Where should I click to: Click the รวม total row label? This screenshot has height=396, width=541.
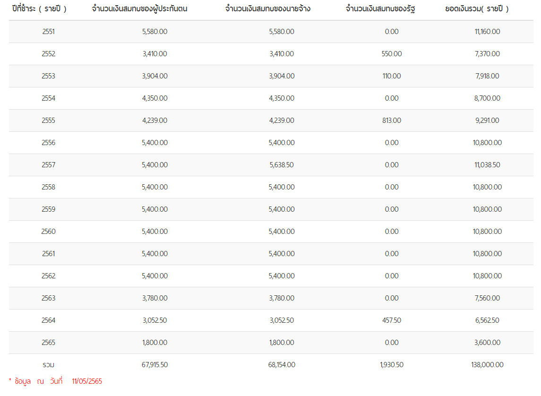tap(48, 365)
